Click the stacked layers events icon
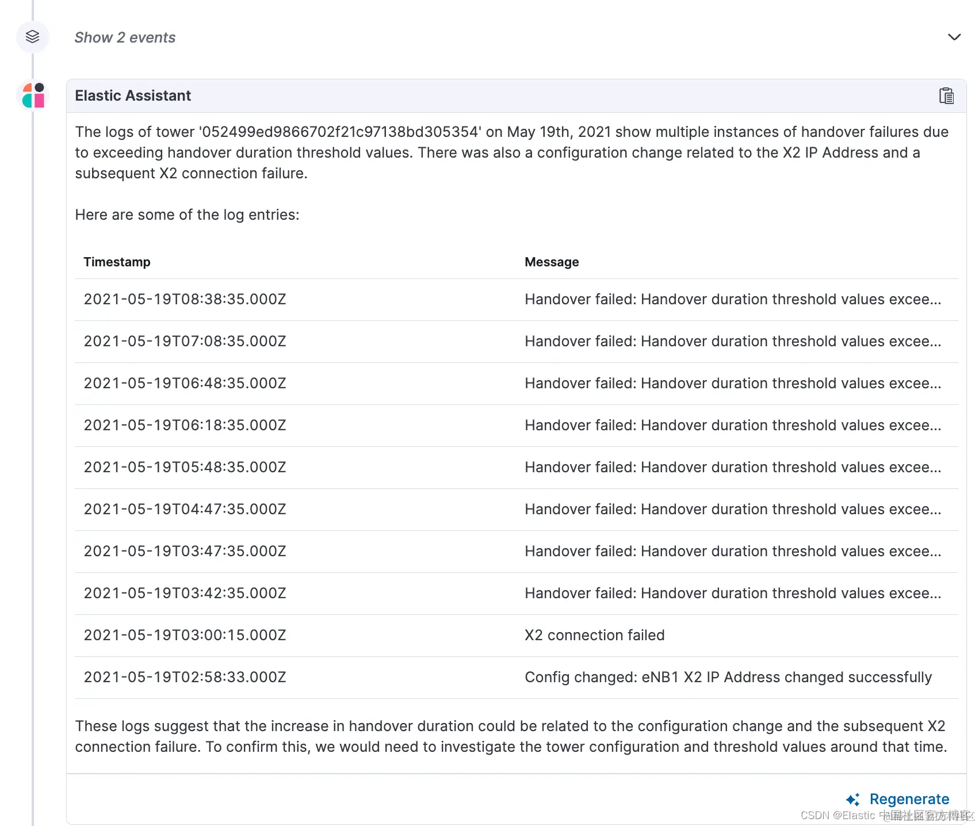The width and height of the screenshot is (979, 826). coord(33,37)
